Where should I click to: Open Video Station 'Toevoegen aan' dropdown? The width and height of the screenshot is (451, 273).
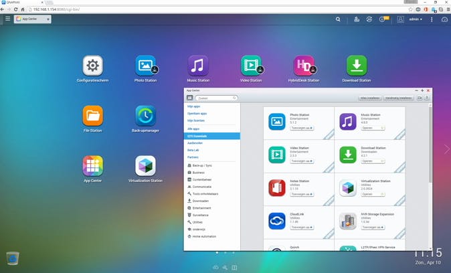pos(302,161)
